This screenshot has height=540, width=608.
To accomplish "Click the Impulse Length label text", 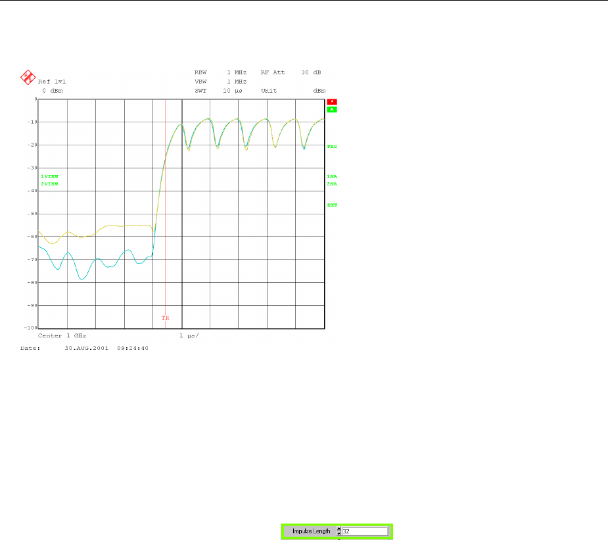I will click(312, 531).
